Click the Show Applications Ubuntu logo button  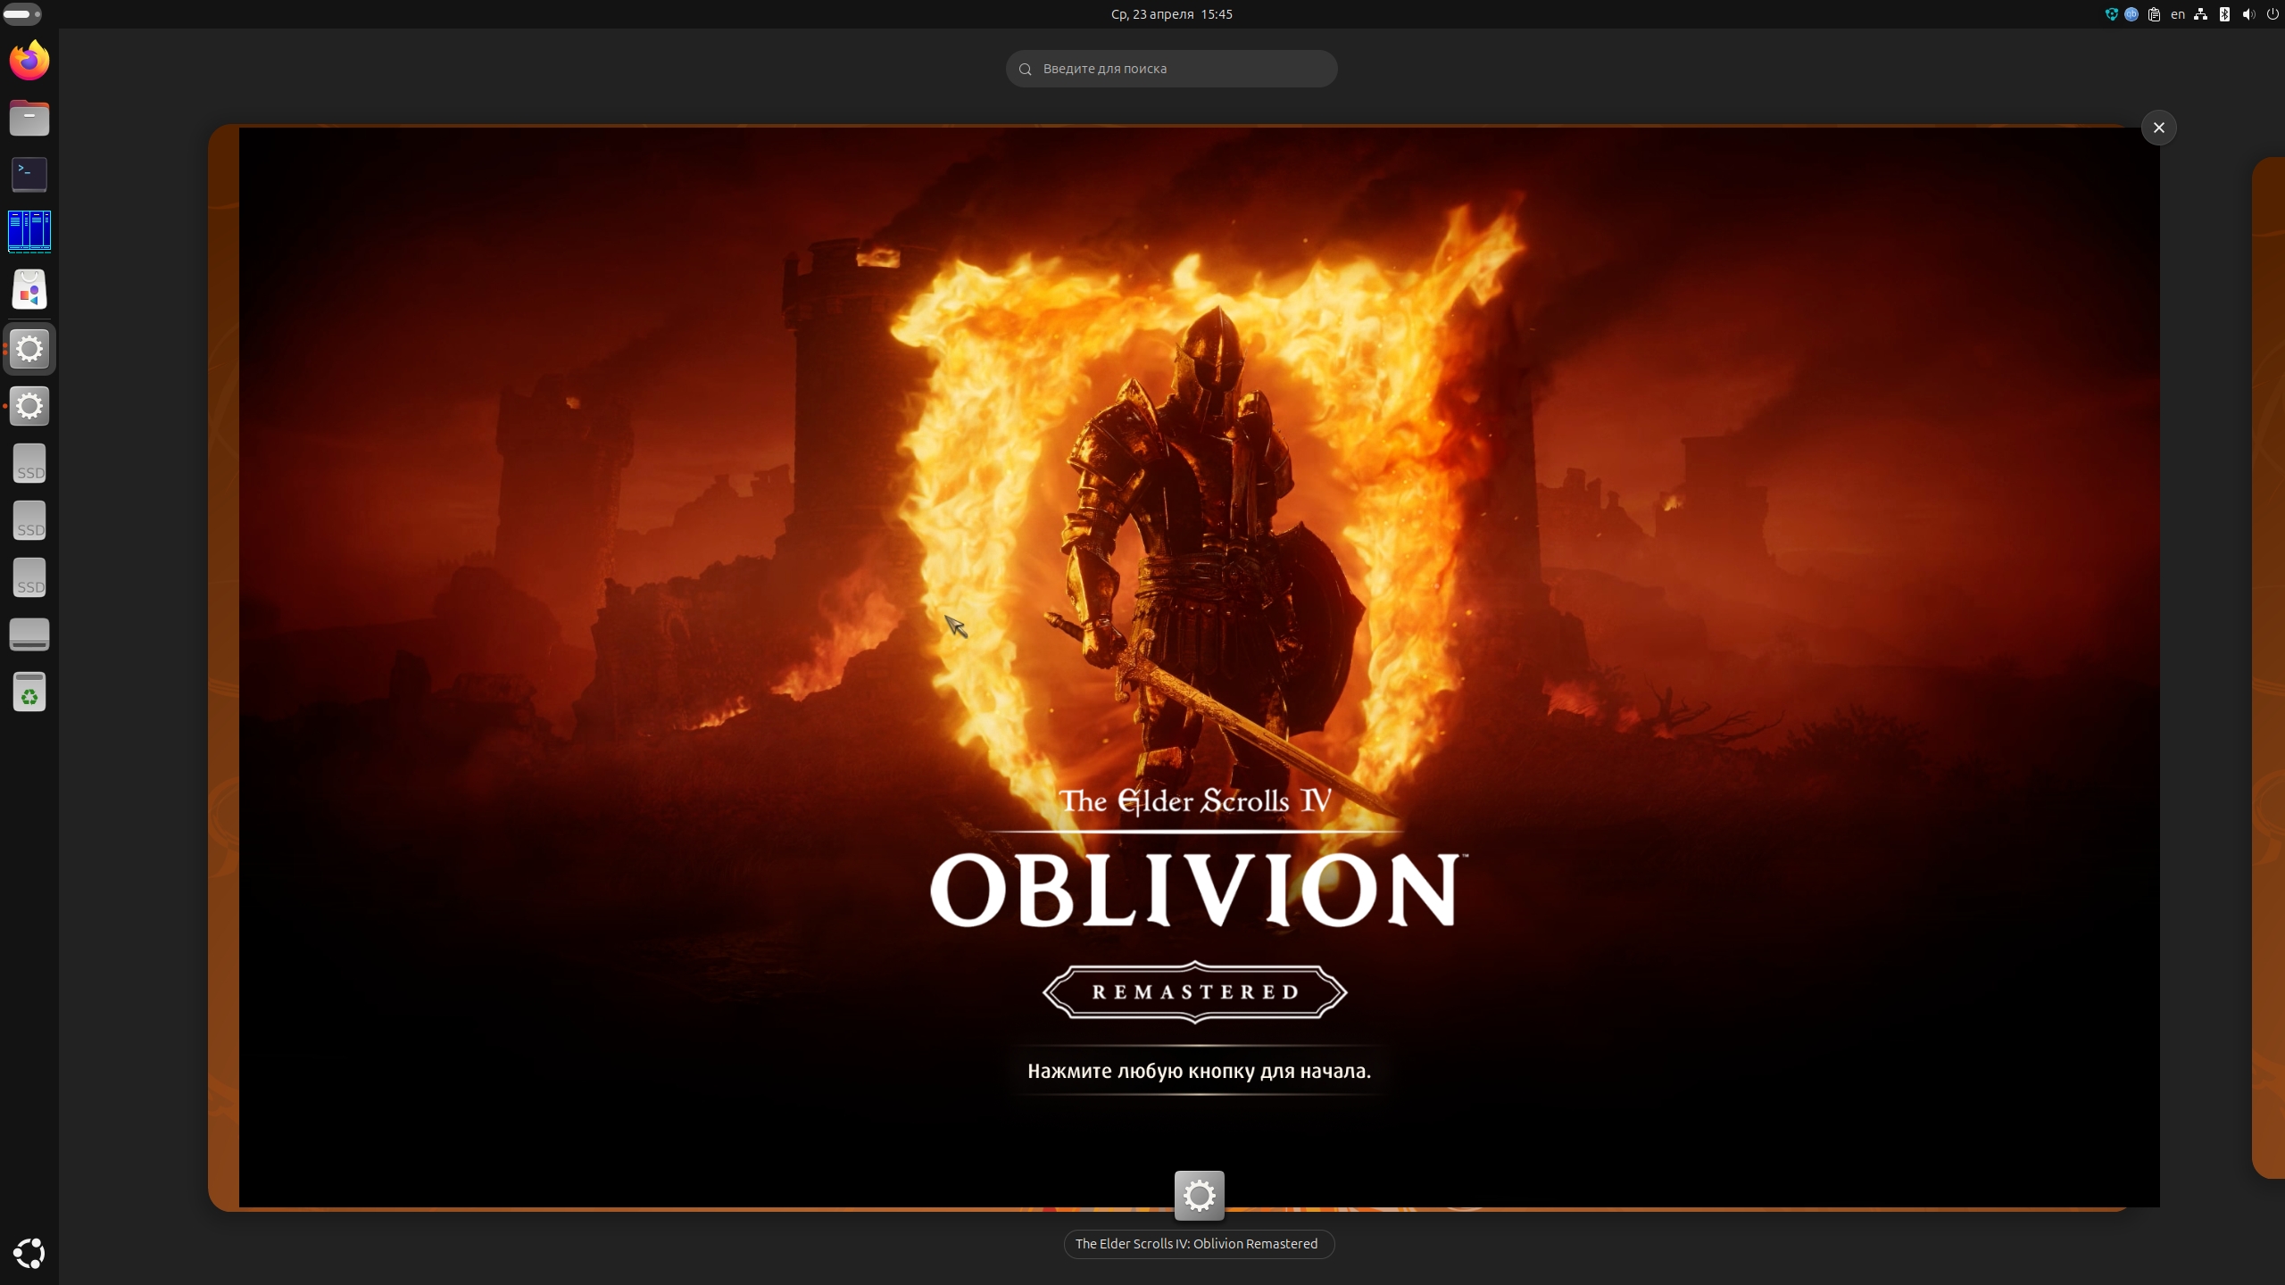[x=29, y=1253]
